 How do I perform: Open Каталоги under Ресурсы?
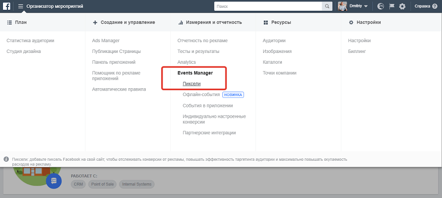(x=272, y=62)
